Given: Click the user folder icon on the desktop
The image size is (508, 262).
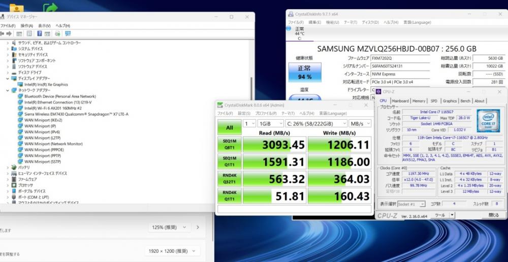Looking at the screenshot, I should 17,8.
